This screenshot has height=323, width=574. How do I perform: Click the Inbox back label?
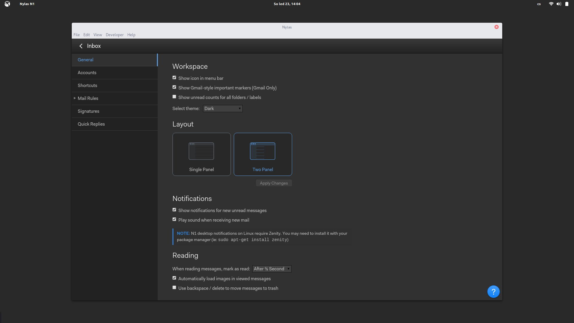click(94, 46)
